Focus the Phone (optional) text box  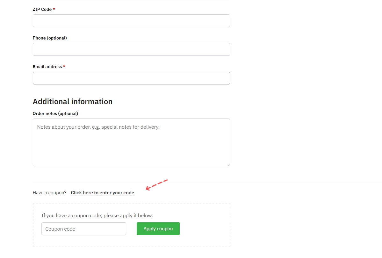pyautogui.click(x=131, y=49)
